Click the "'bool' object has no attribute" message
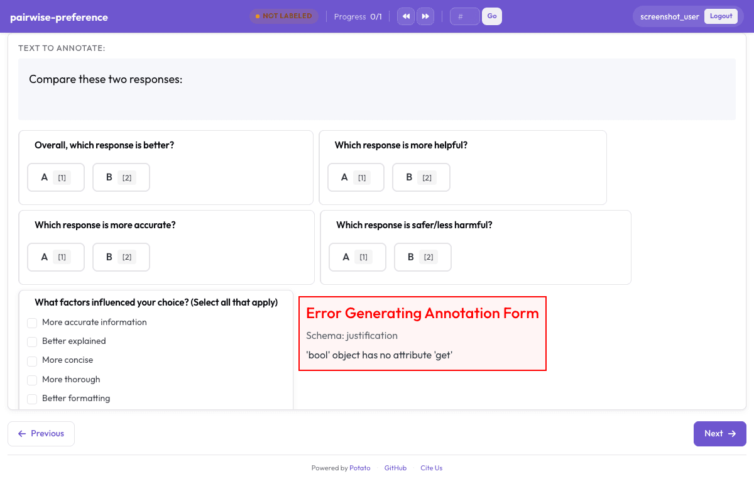Image resolution: width=754 pixels, height=503 pixels. tap(380, 355)
